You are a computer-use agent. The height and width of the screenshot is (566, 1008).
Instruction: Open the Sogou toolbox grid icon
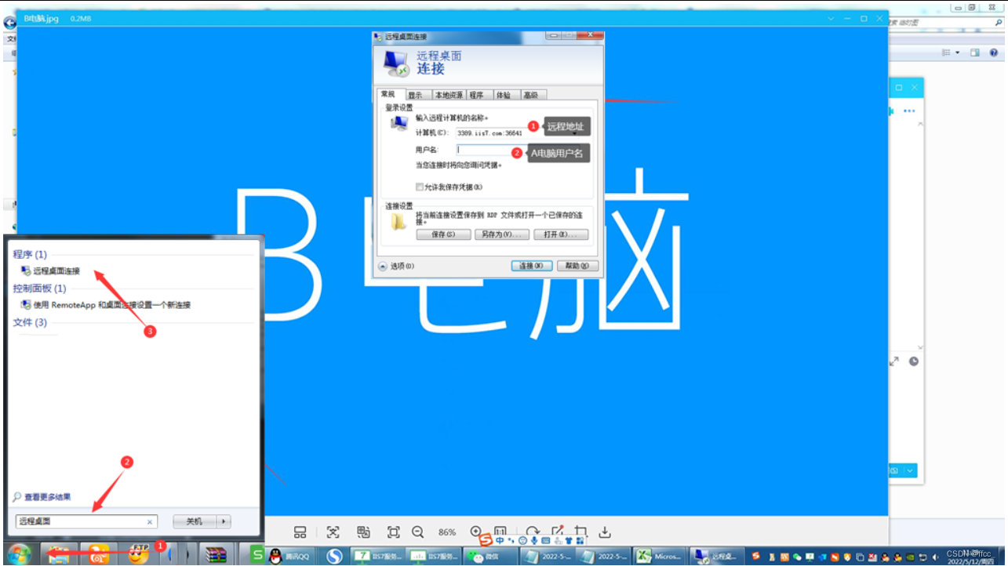click(580, 541)
